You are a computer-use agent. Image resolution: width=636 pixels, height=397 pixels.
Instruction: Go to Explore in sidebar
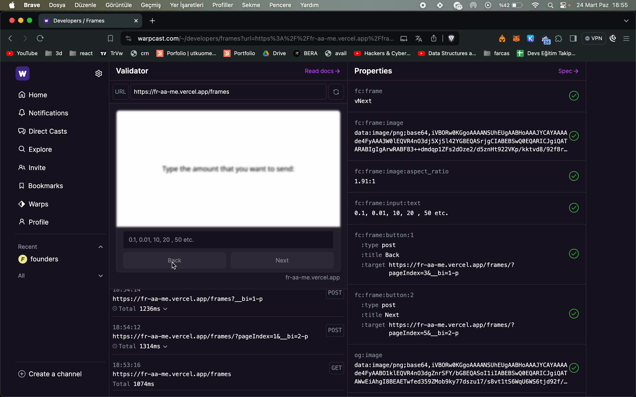point(35,149)
